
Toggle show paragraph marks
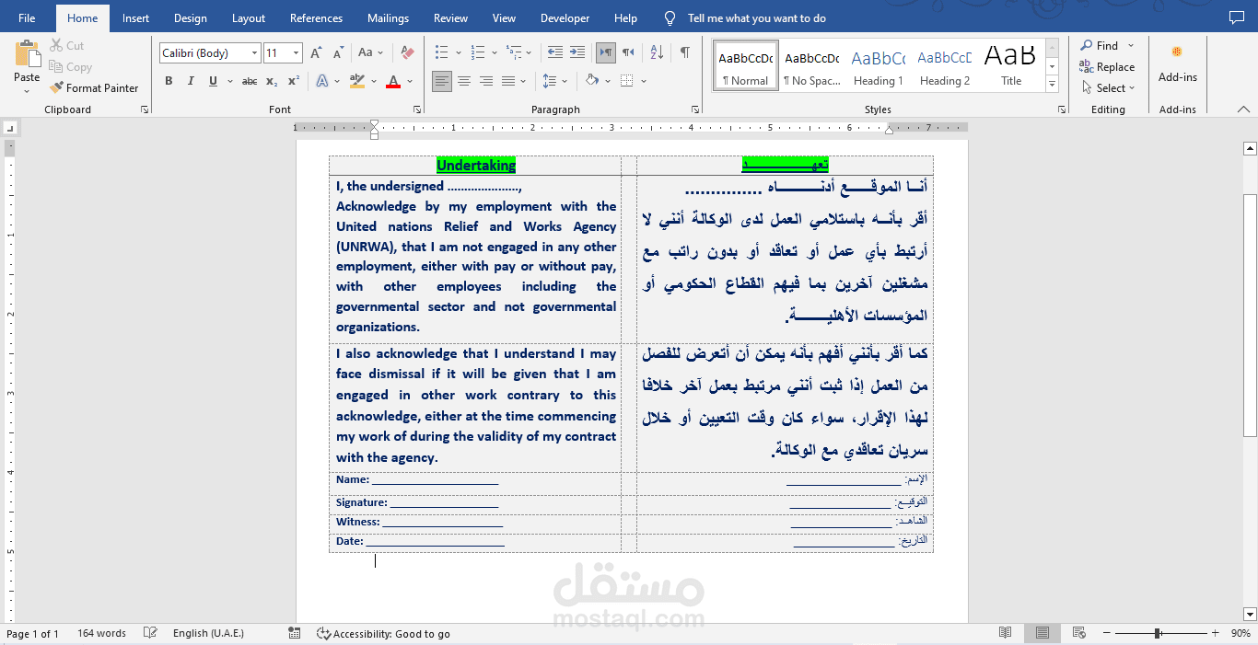[x=685, y=52]
